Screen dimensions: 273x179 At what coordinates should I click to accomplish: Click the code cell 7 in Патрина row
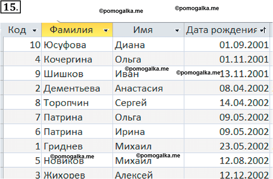click(22, 117)
